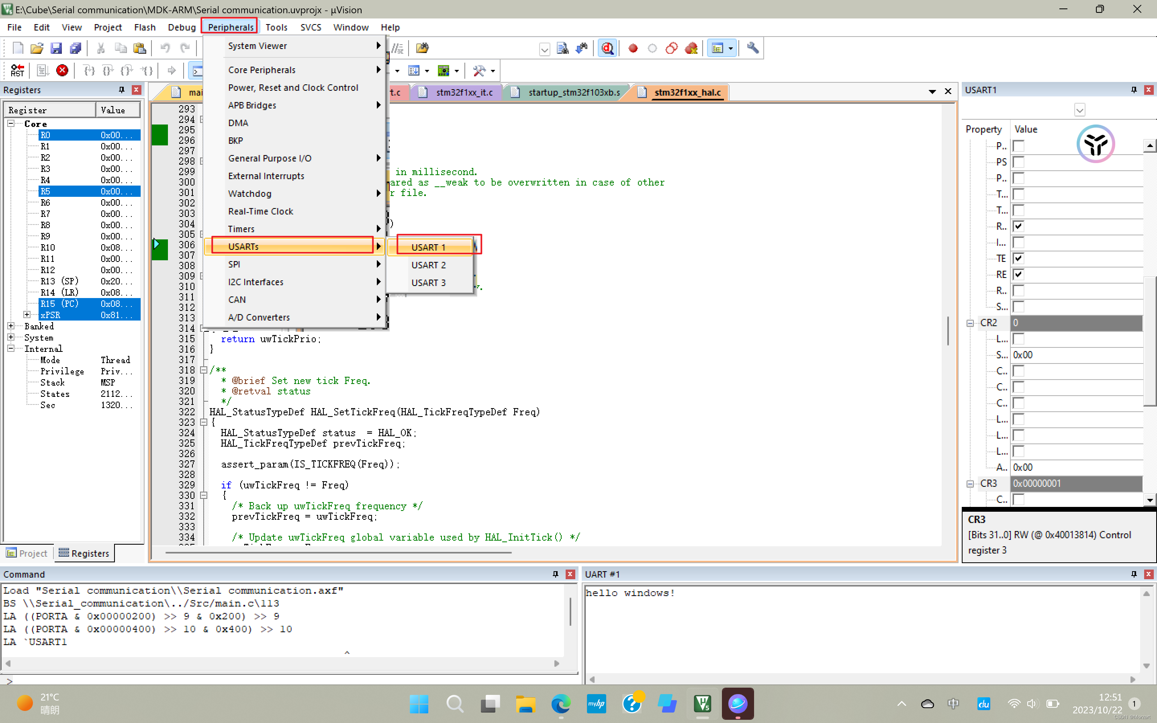Expand the Banked register group
The width and height of the screenshot is (1157, 723).
click(x=10, y=326)
